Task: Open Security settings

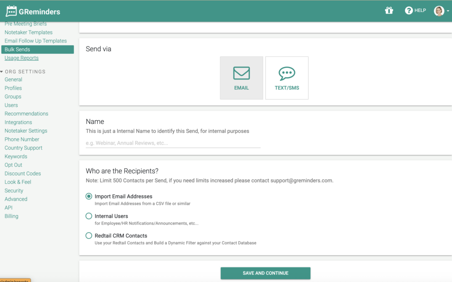Action: point(14,190)
